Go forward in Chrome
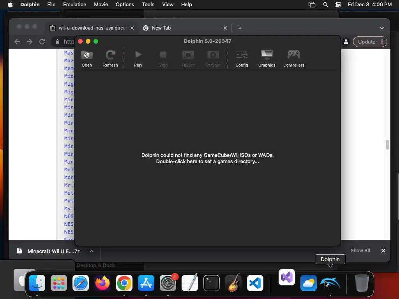399x299 pixels. (30, 42)
